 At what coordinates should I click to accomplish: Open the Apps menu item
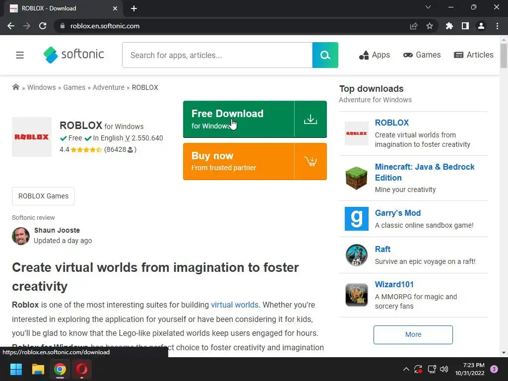(x=374, y=55)
